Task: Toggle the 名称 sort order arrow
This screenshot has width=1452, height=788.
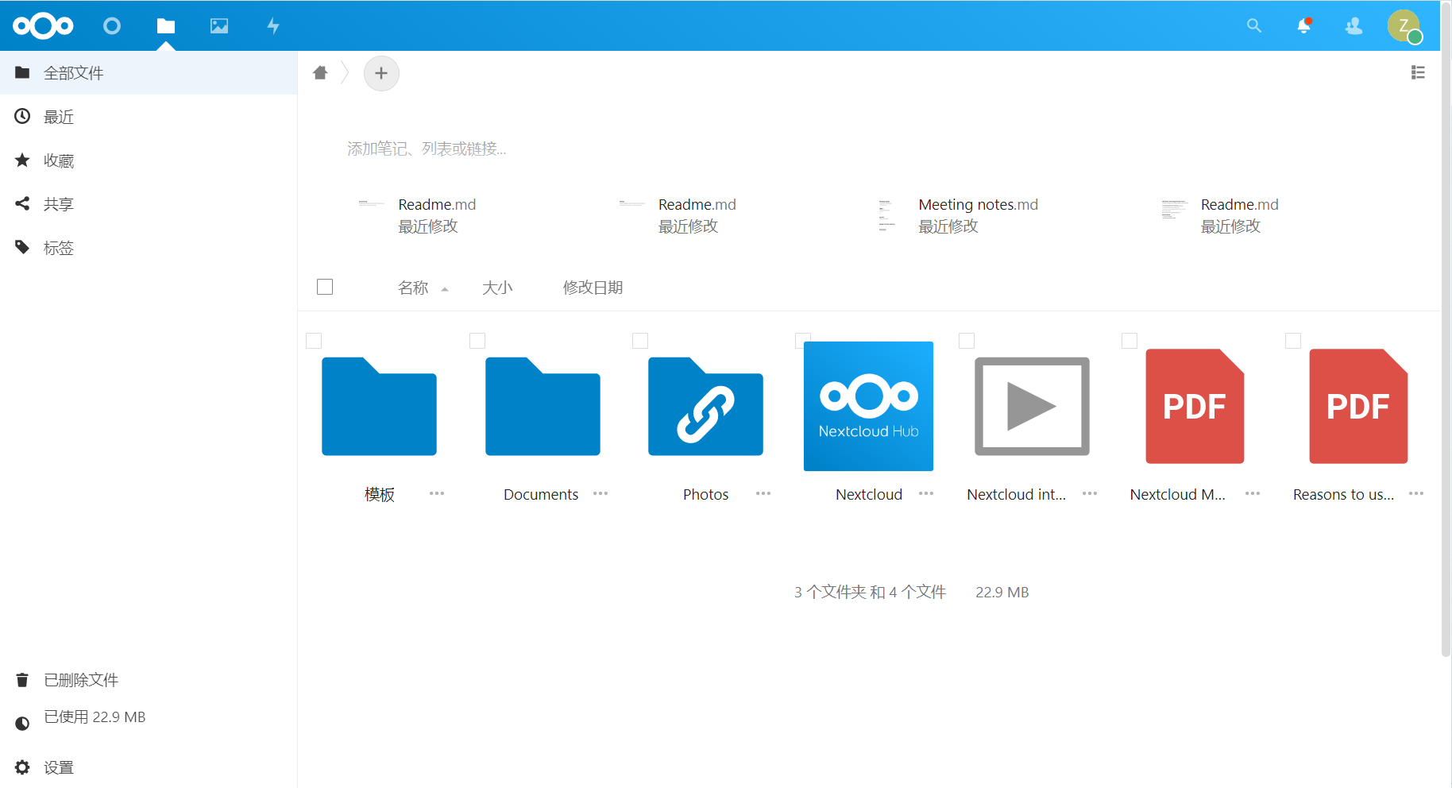Action: pos(445,289)
